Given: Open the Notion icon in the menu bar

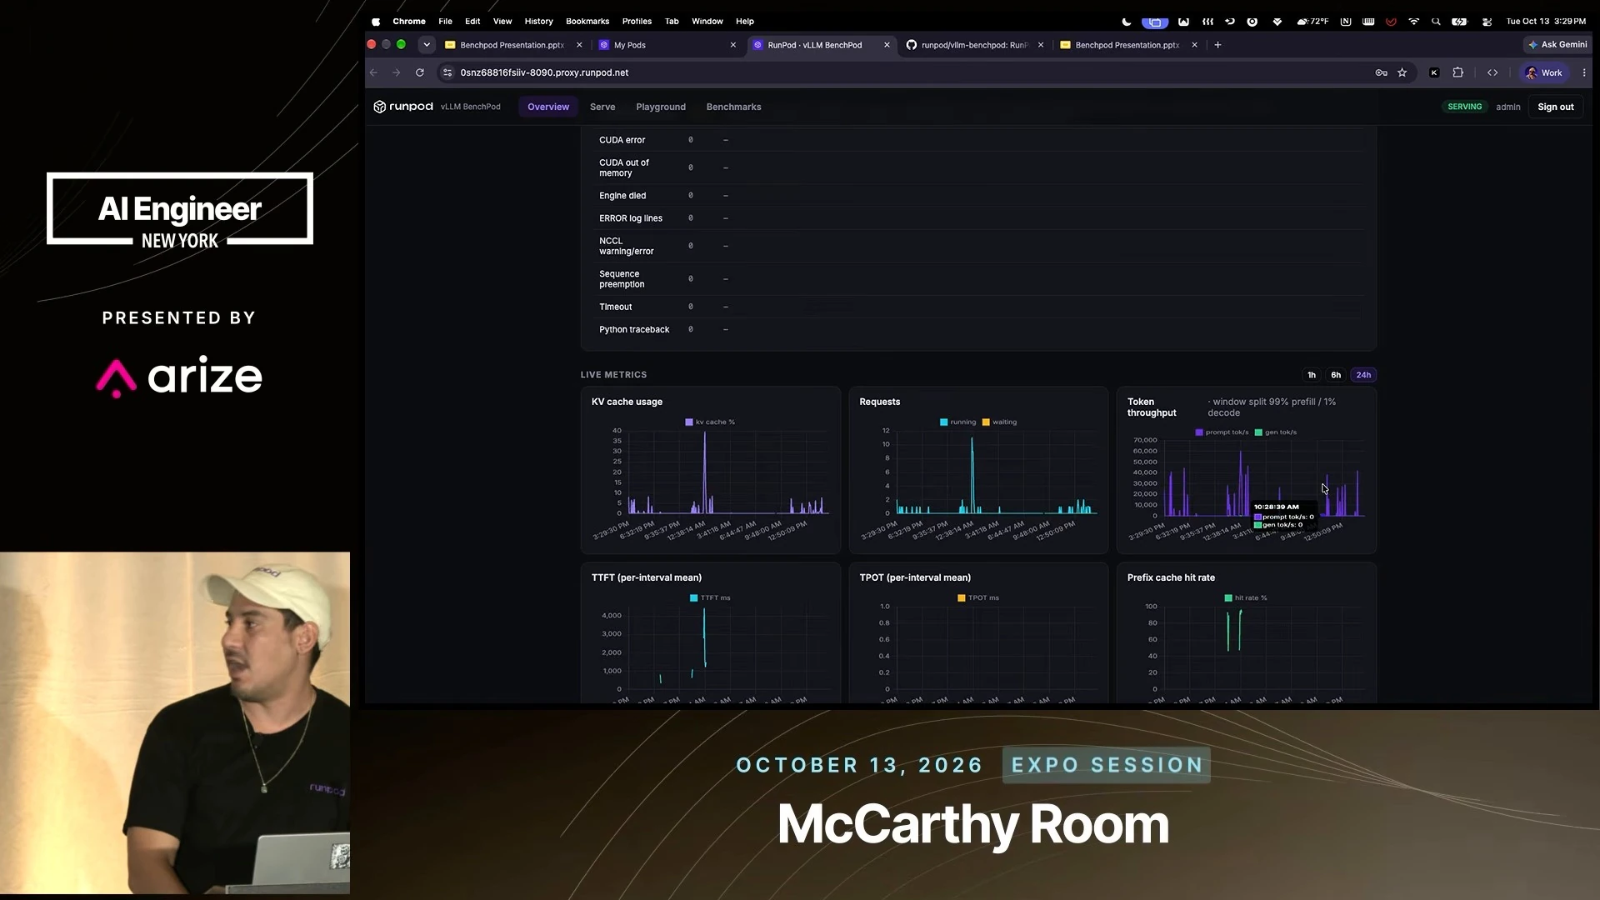Looking at the screenshot, I should point(1346,22).
